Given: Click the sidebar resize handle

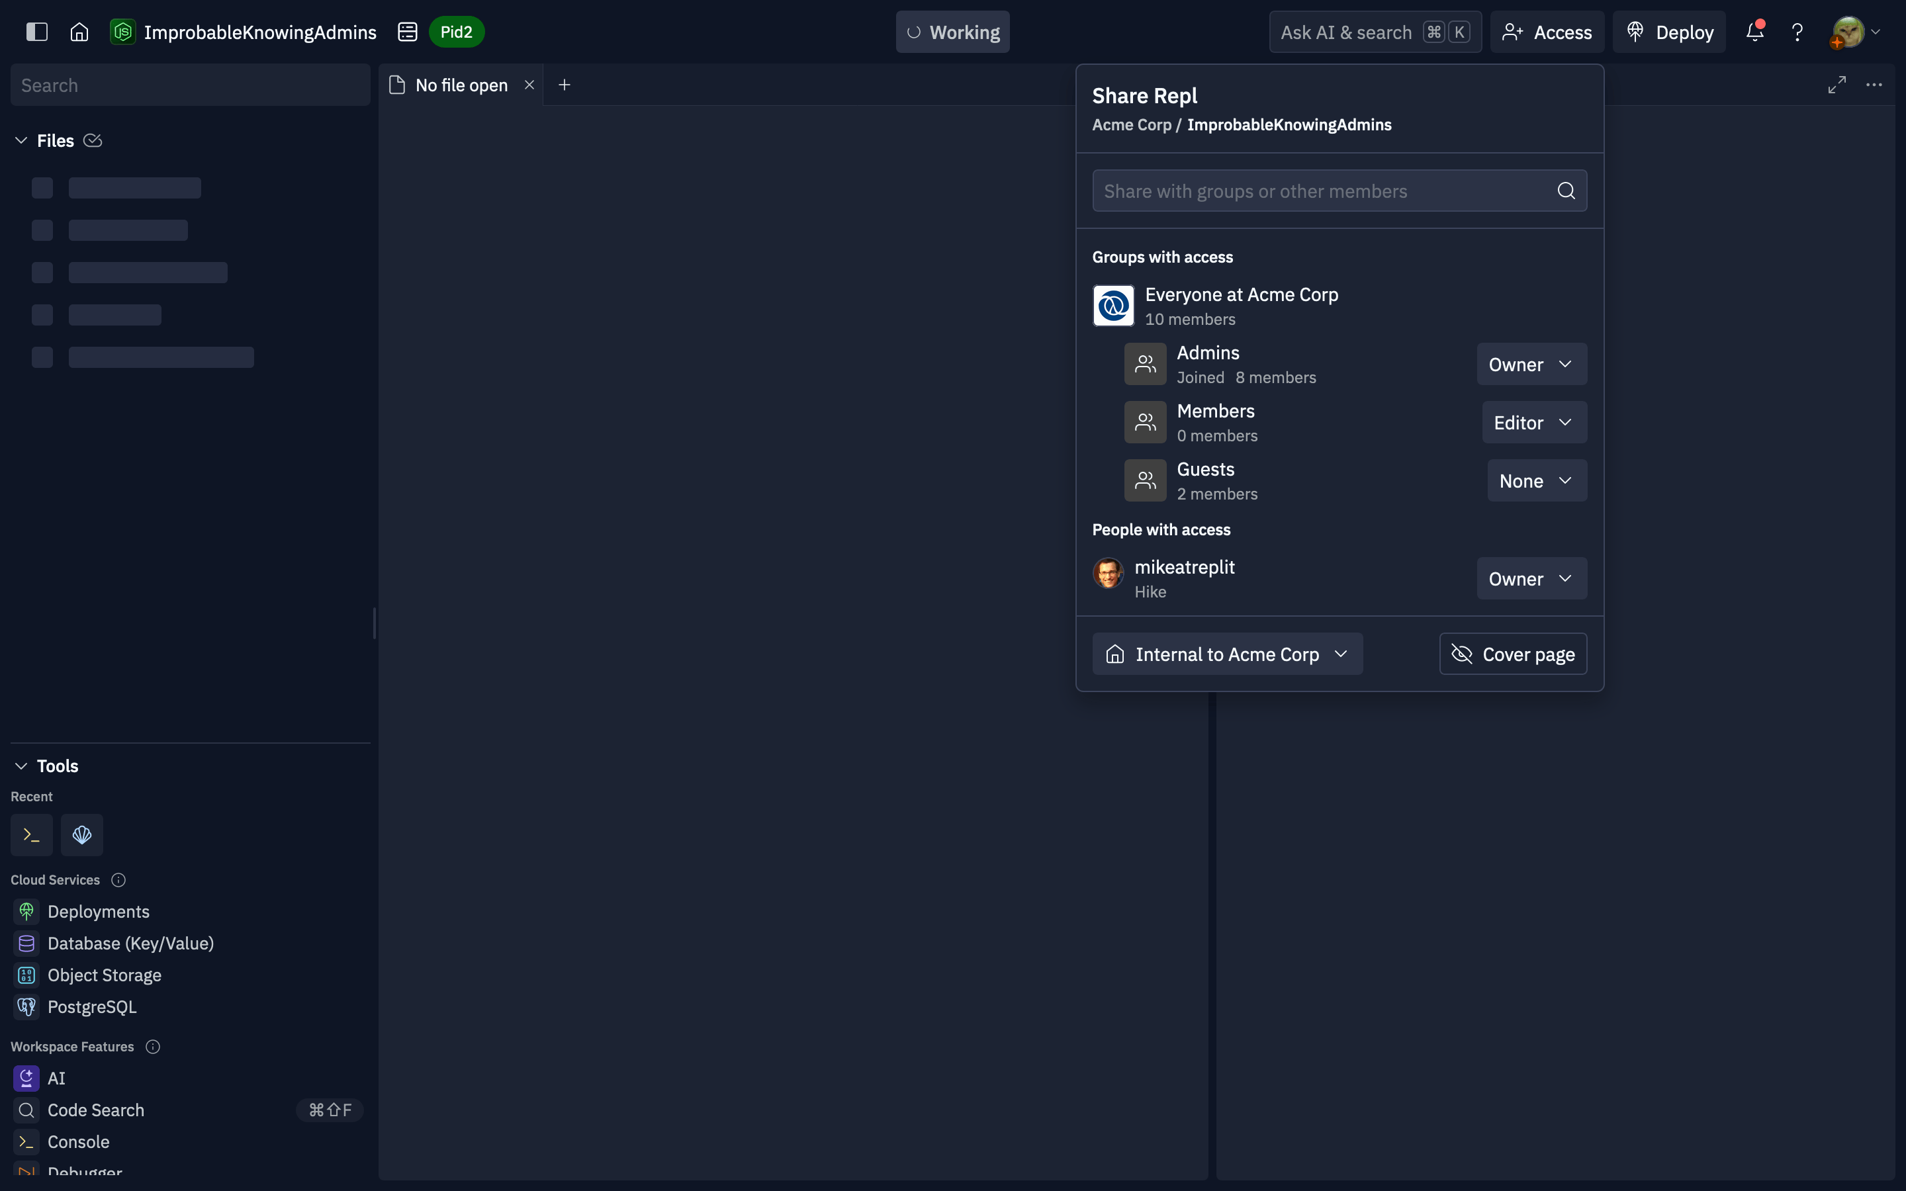Looking at the screenshot, I should coord(374,624).
